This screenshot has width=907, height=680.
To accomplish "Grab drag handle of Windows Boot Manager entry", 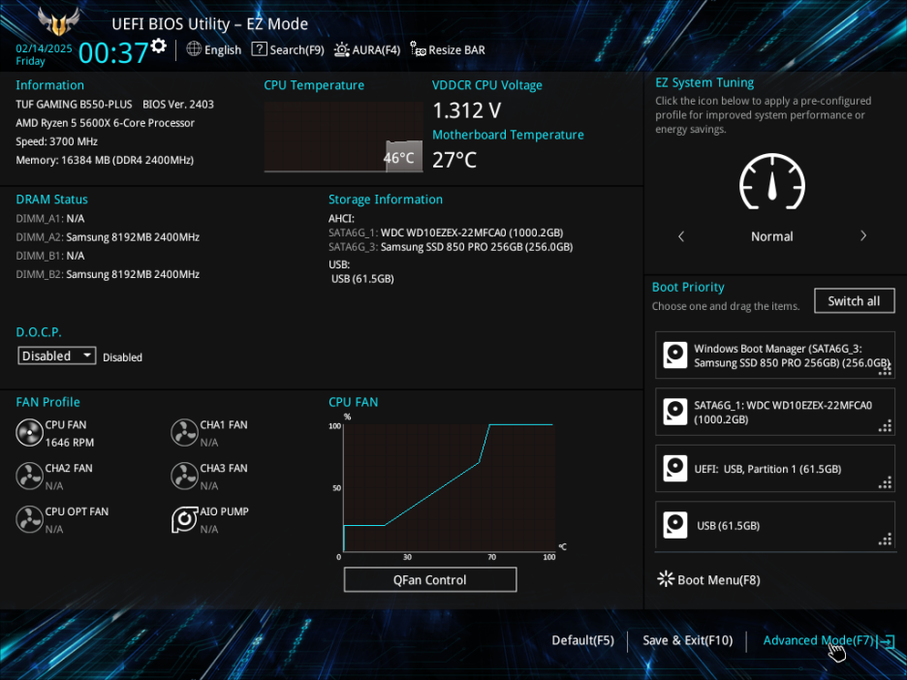I will click(885, 370).
